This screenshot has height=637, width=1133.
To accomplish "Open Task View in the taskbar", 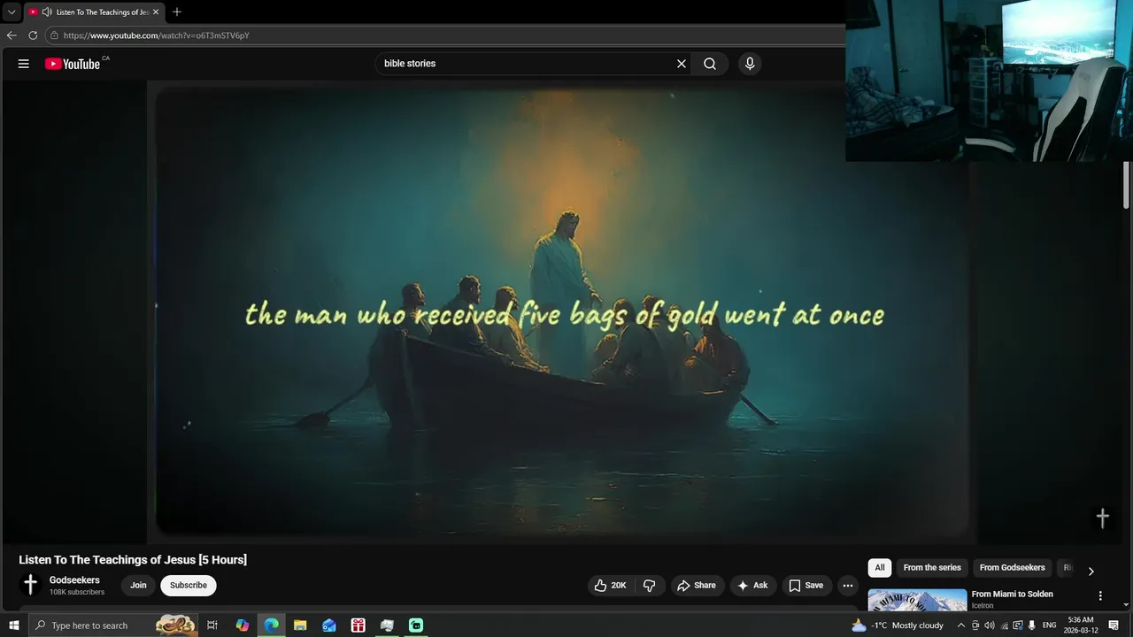I will coord(212,625).
